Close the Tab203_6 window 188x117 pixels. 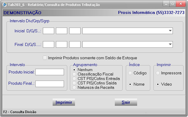click(x=181, y=4)
